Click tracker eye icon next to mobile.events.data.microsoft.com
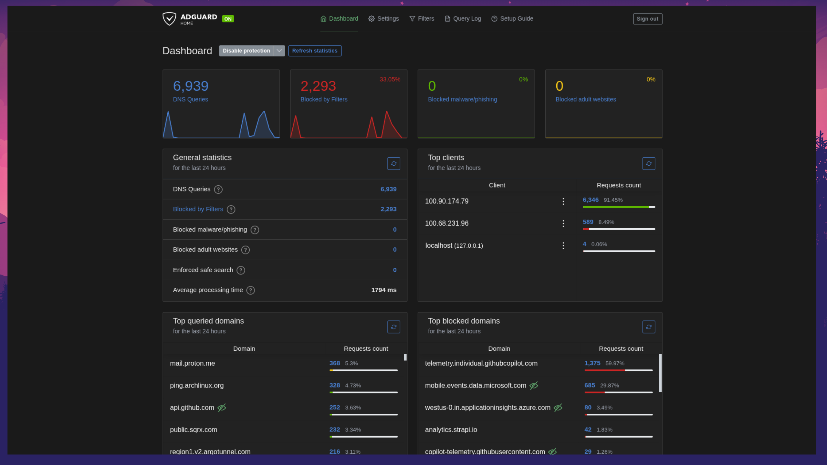The width and height of the screenshot is (827, 465). [x=534, y=386]
